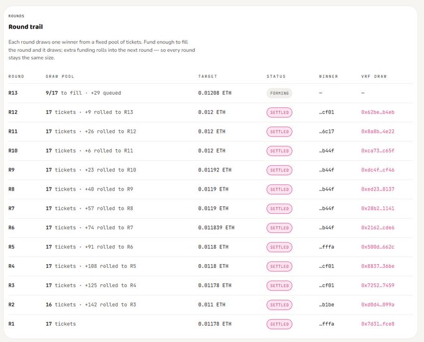
Task: Click the SETTLED badge in row R4
Action: point(279,267)
